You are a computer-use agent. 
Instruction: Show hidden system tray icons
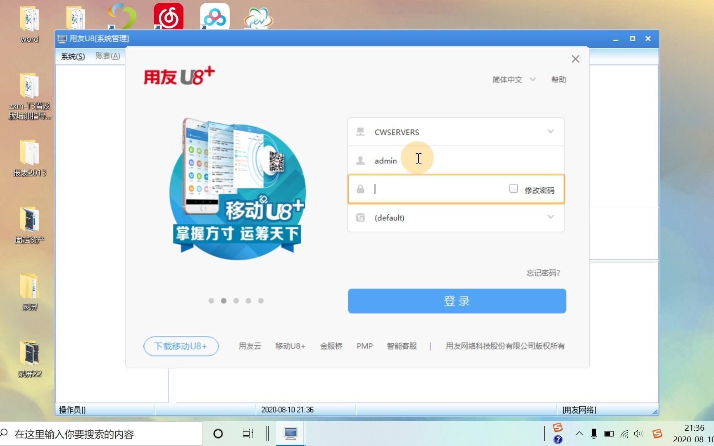579,434
